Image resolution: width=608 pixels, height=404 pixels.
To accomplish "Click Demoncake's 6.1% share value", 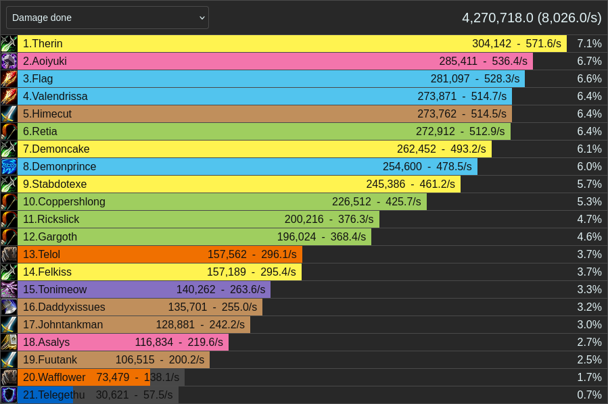I will click(x=589, y=149).
